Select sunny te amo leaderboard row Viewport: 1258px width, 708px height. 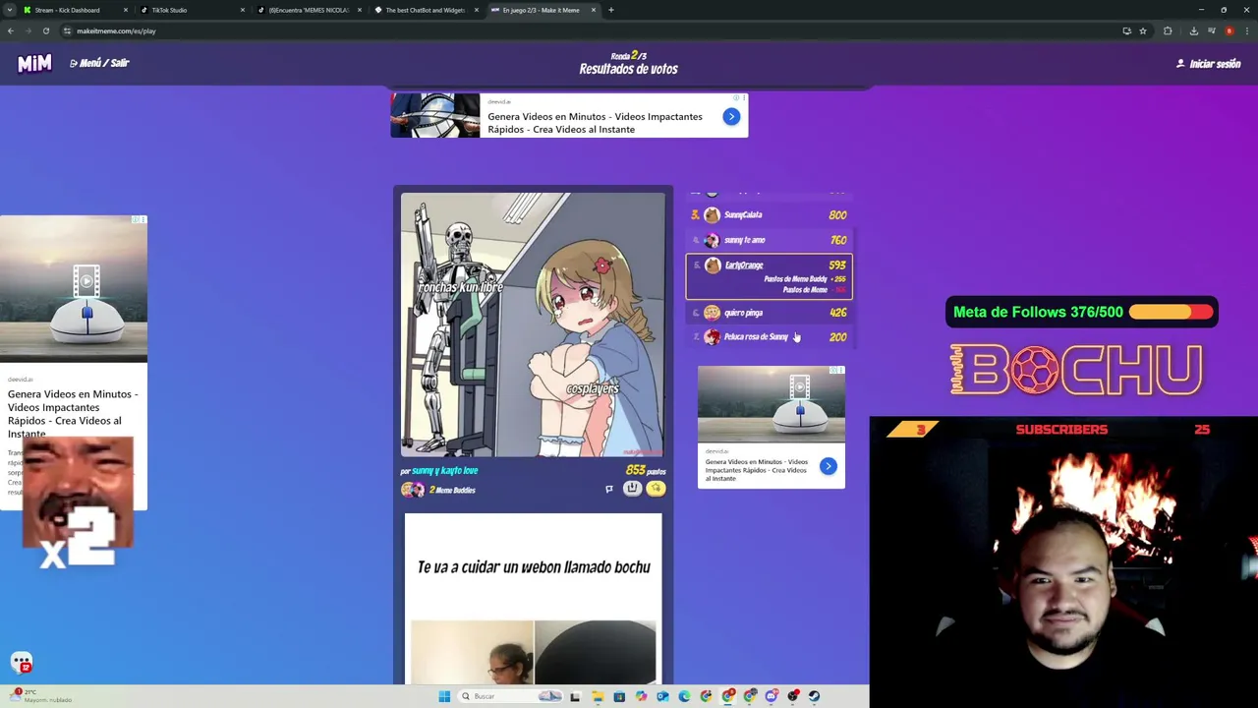pos(769,240)
